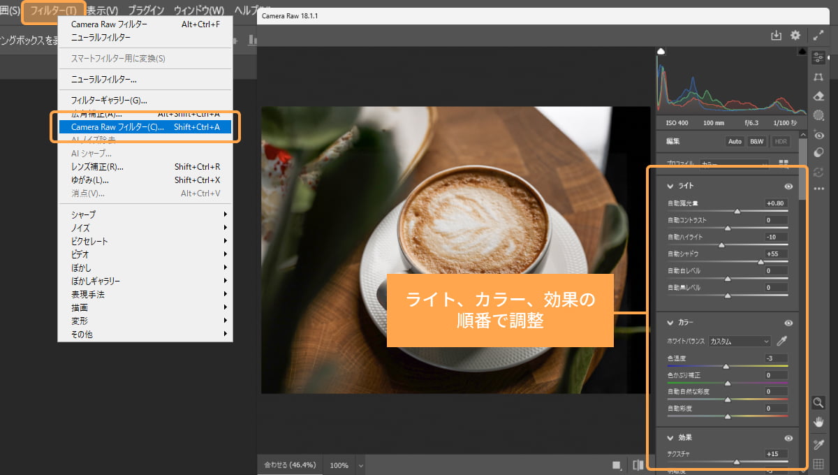Viewport: 838px width, 475px height.
Task: Toggle the カラー panel visibility eye
Action: pos(788,322)
